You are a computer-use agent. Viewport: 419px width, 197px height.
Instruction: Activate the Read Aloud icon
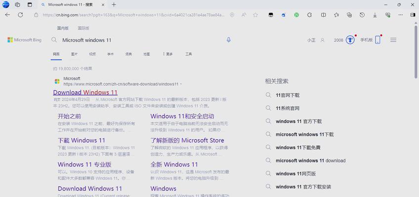point(244,15)
